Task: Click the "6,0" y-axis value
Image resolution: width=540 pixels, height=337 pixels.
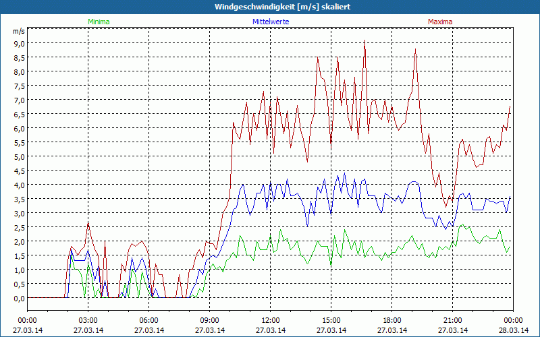Action: coord(20,129)
